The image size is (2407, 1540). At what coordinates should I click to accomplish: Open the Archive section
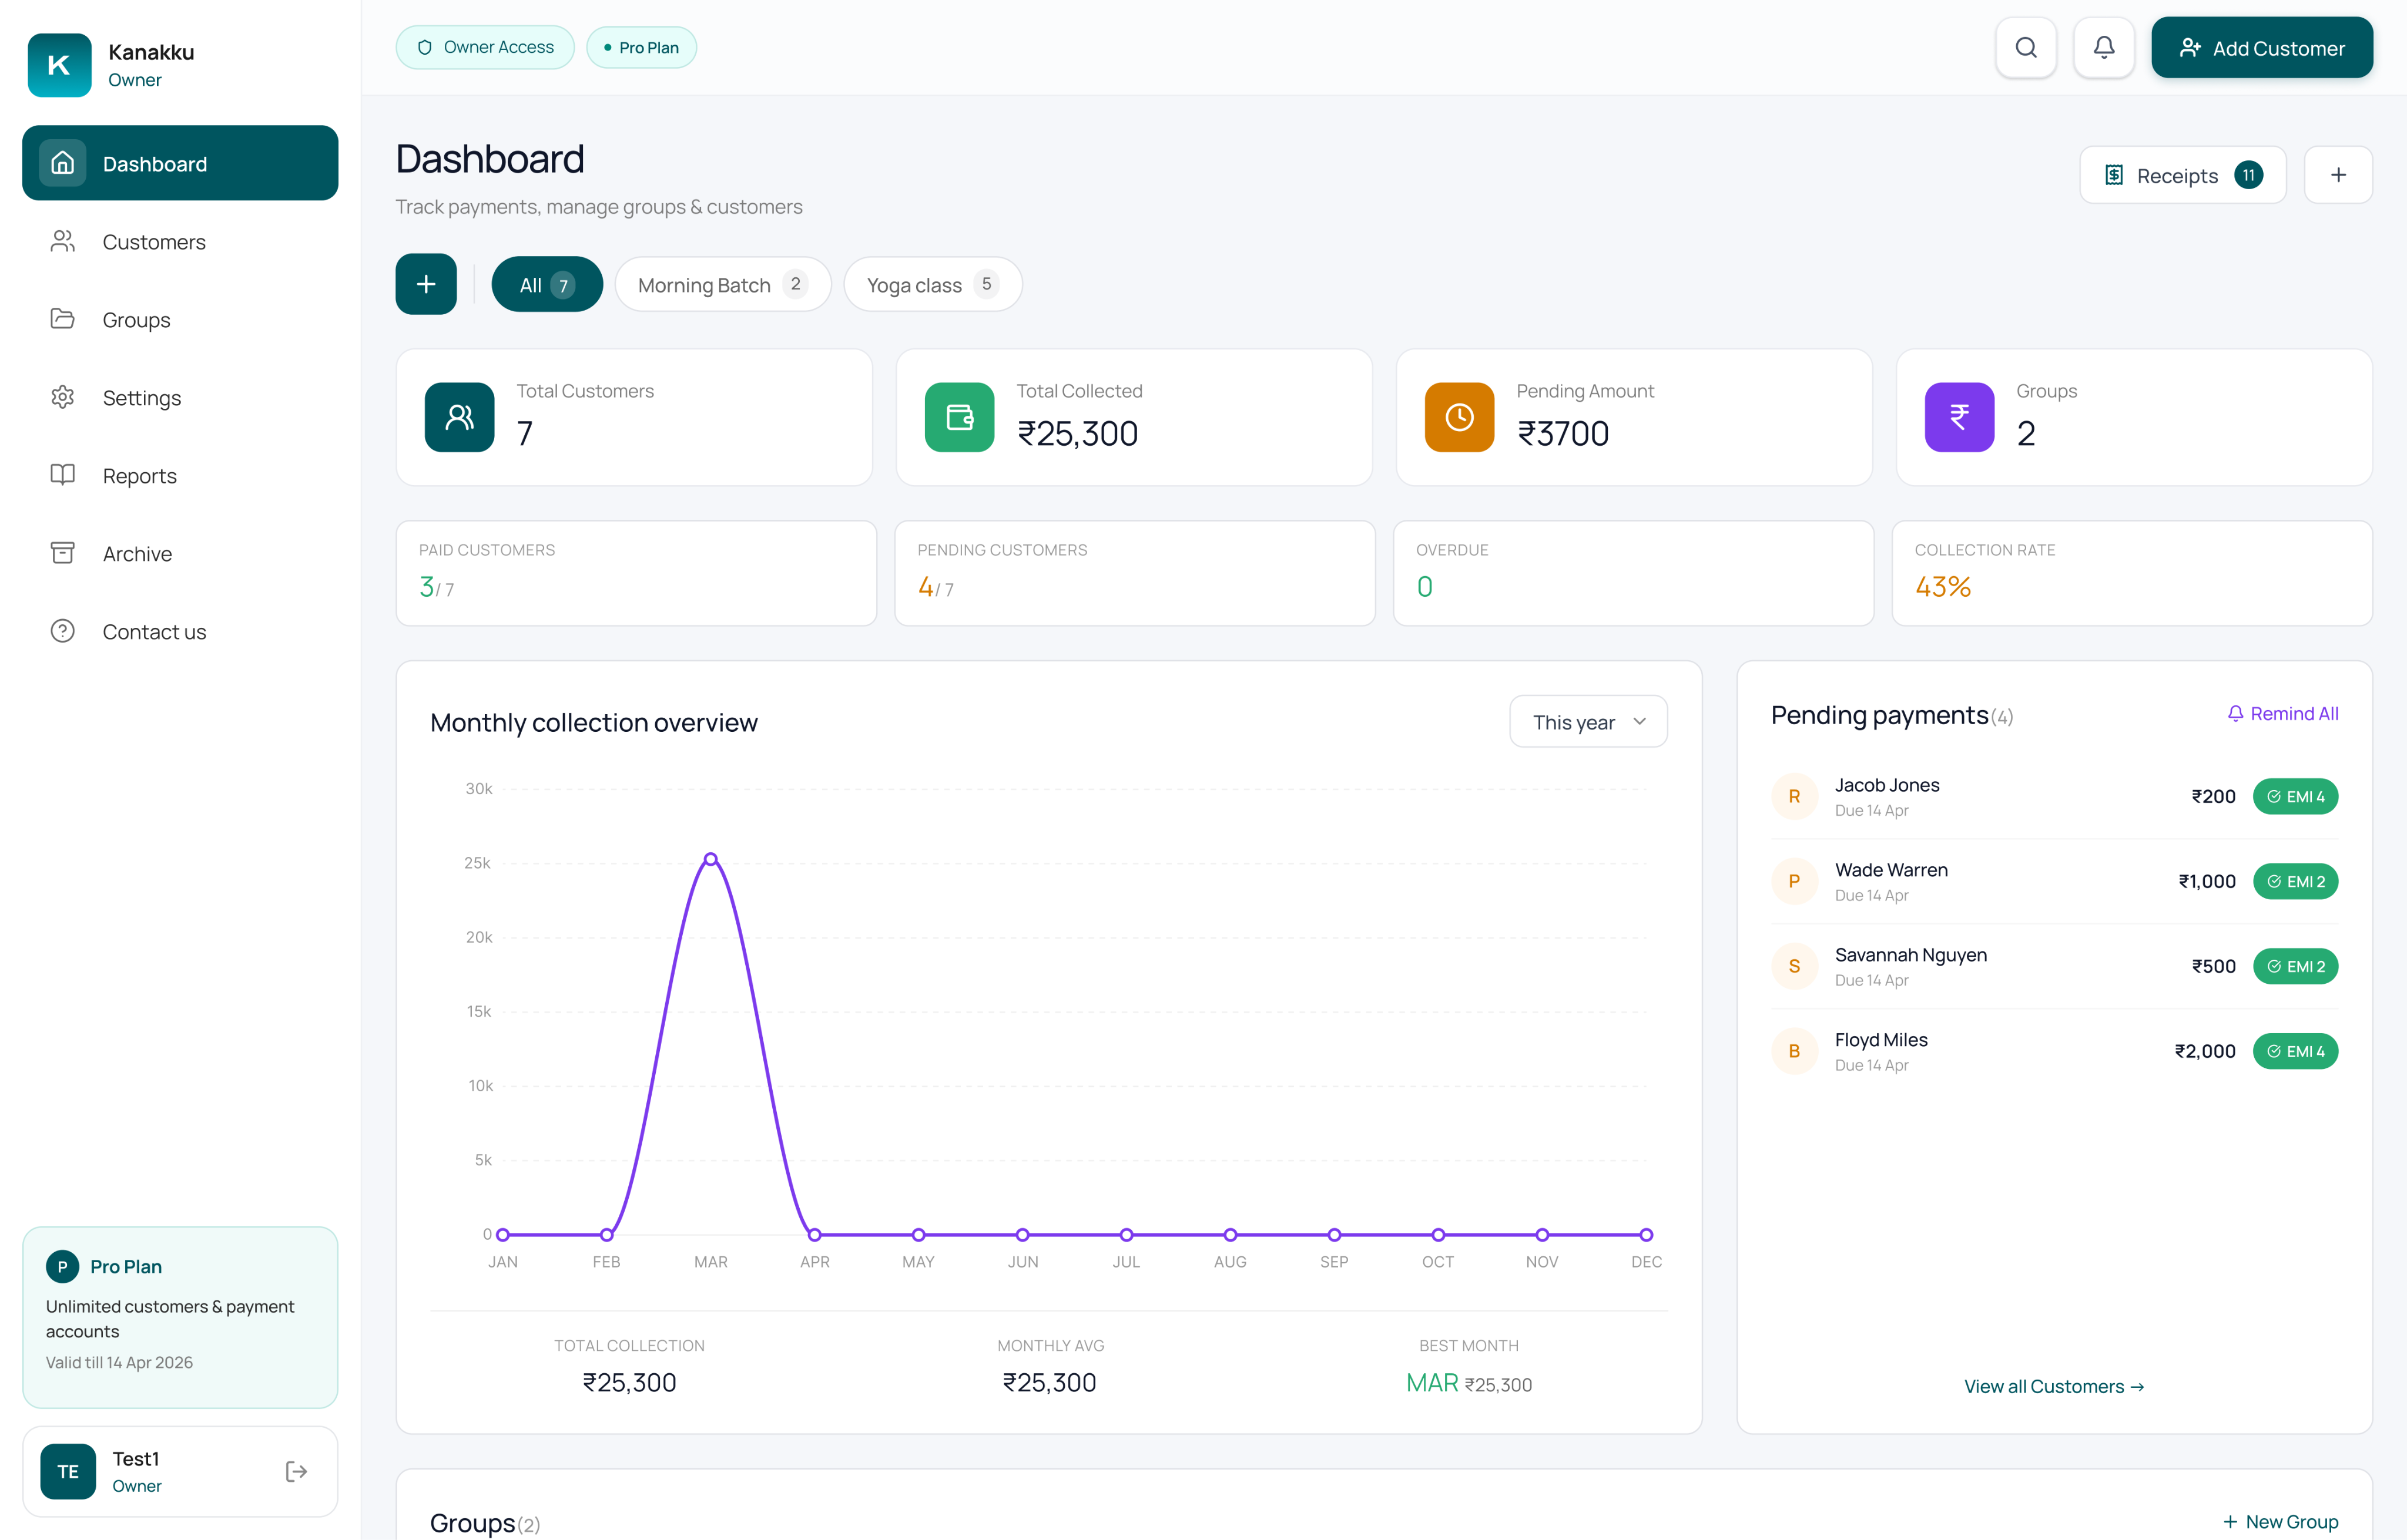pyautogui.click(x=137, y=552)
